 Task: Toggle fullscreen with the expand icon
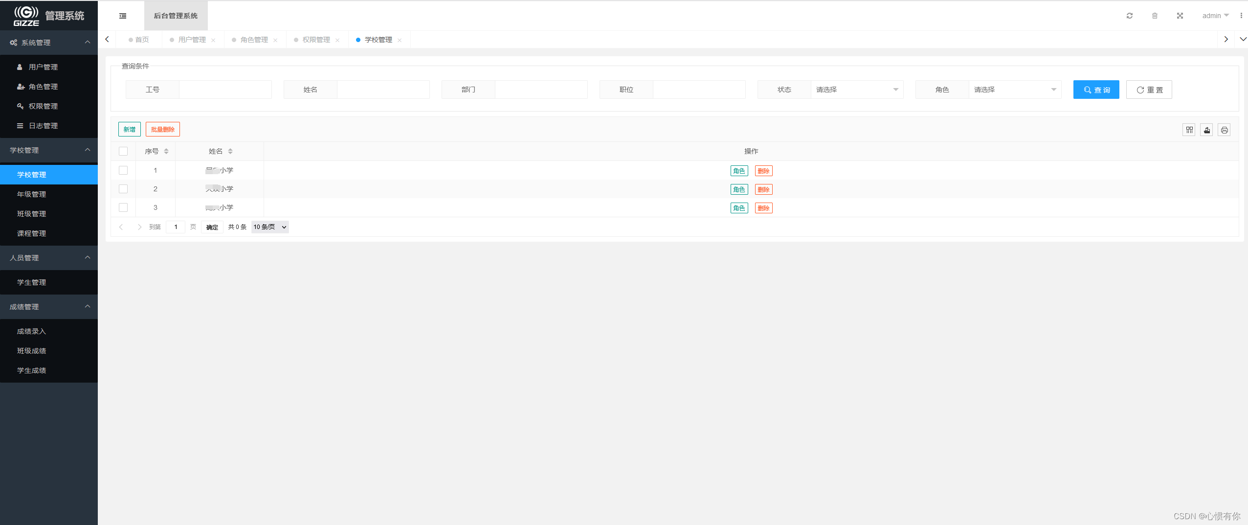[x=1180, y=16]
